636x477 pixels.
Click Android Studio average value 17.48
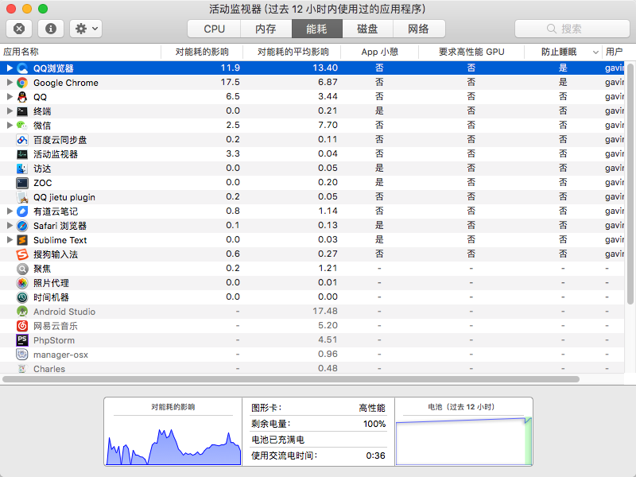pyautogui.click(x=325, y=311)
